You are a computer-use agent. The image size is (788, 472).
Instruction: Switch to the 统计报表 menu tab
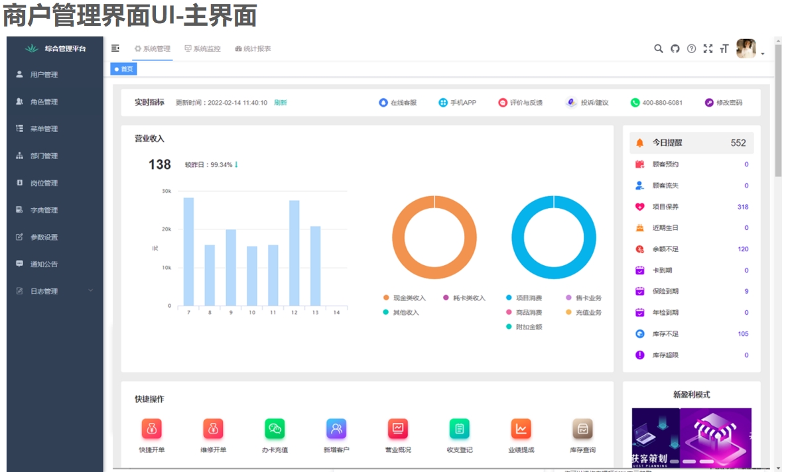click(253, 48)
